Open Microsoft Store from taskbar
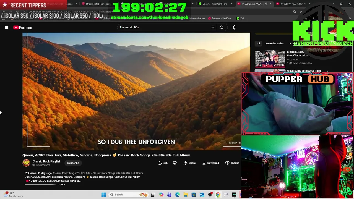This screenshot has height=199, width=354. click(194, 195)
